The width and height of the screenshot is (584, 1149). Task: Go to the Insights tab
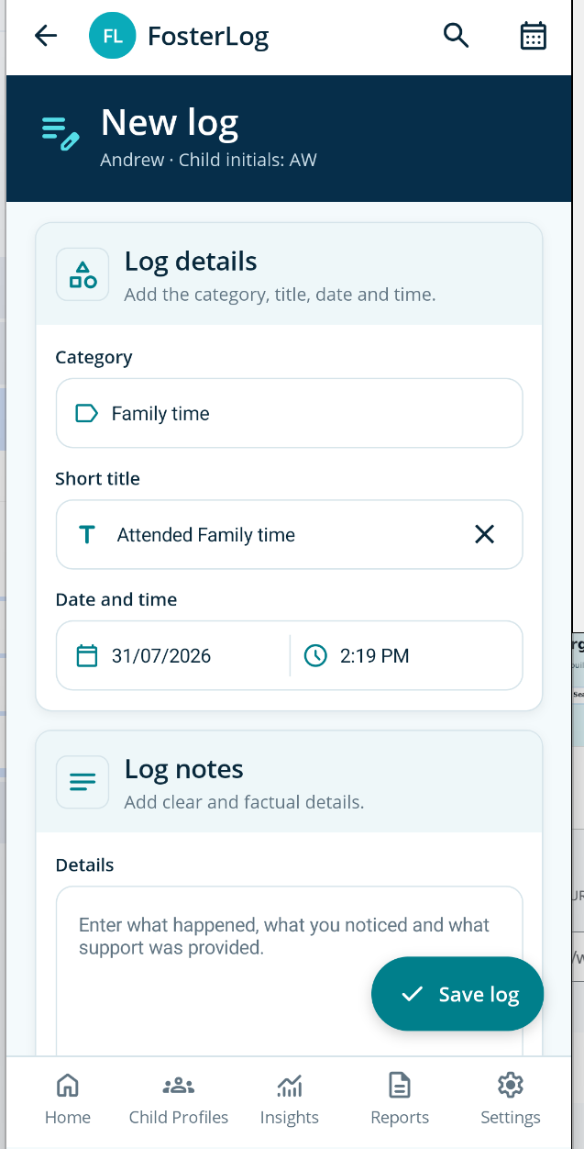coord(290,1099)
